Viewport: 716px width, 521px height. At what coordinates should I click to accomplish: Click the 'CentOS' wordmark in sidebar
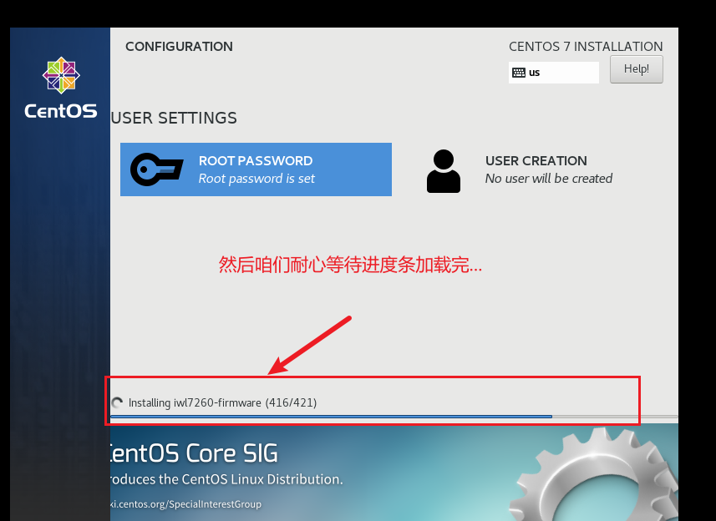pyautogui.click(x=61, y=111)
